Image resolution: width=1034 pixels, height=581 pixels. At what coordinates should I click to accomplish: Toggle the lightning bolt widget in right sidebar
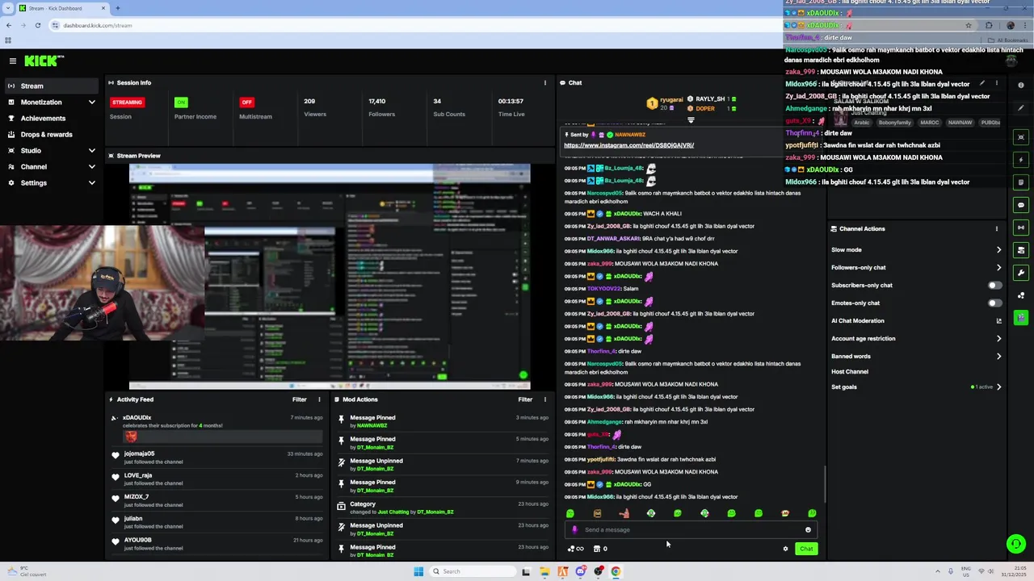point(1021,160)
